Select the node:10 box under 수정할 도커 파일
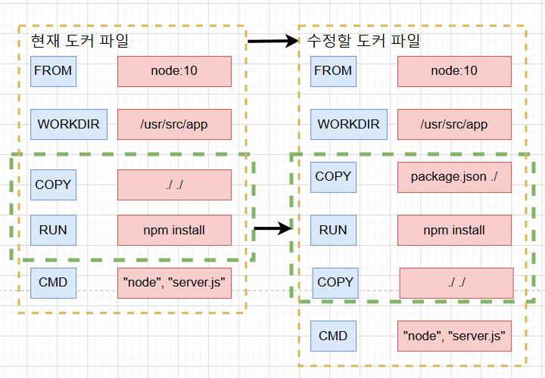Image resolution: width=545 pixels, height=378 pixels. [454, 71]
